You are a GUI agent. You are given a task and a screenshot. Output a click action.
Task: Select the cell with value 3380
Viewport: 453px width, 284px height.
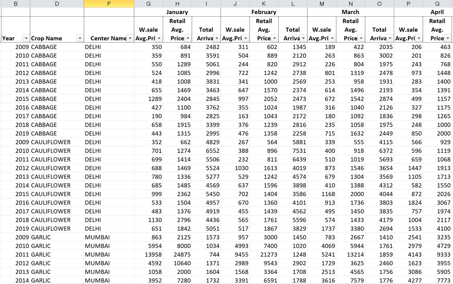click(351, 229)
